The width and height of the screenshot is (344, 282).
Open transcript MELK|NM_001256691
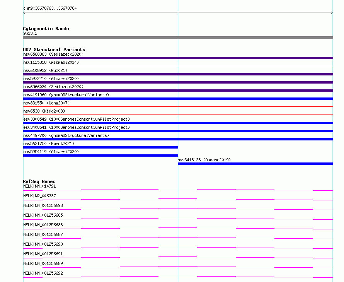point(43,254)
